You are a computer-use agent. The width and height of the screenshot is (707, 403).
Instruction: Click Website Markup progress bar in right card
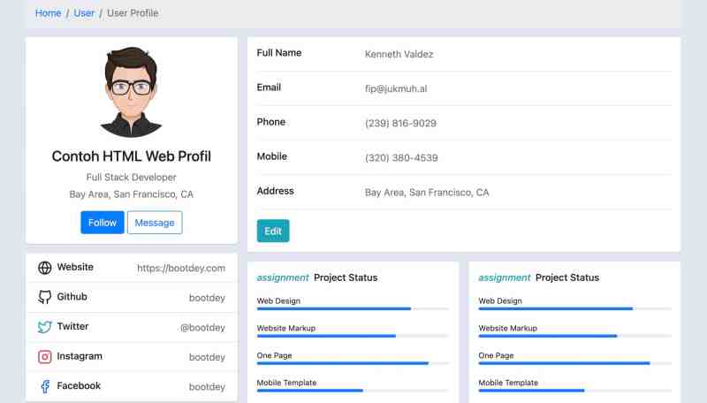pos(575,336)
